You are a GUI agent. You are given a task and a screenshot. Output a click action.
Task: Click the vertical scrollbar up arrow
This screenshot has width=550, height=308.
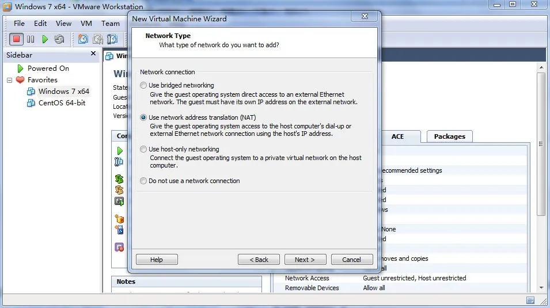click(x=541, y=67)
